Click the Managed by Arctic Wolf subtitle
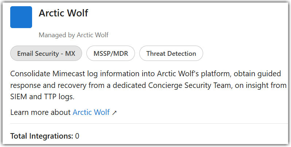This screenshot has width=291, height=147. point(73,35)
